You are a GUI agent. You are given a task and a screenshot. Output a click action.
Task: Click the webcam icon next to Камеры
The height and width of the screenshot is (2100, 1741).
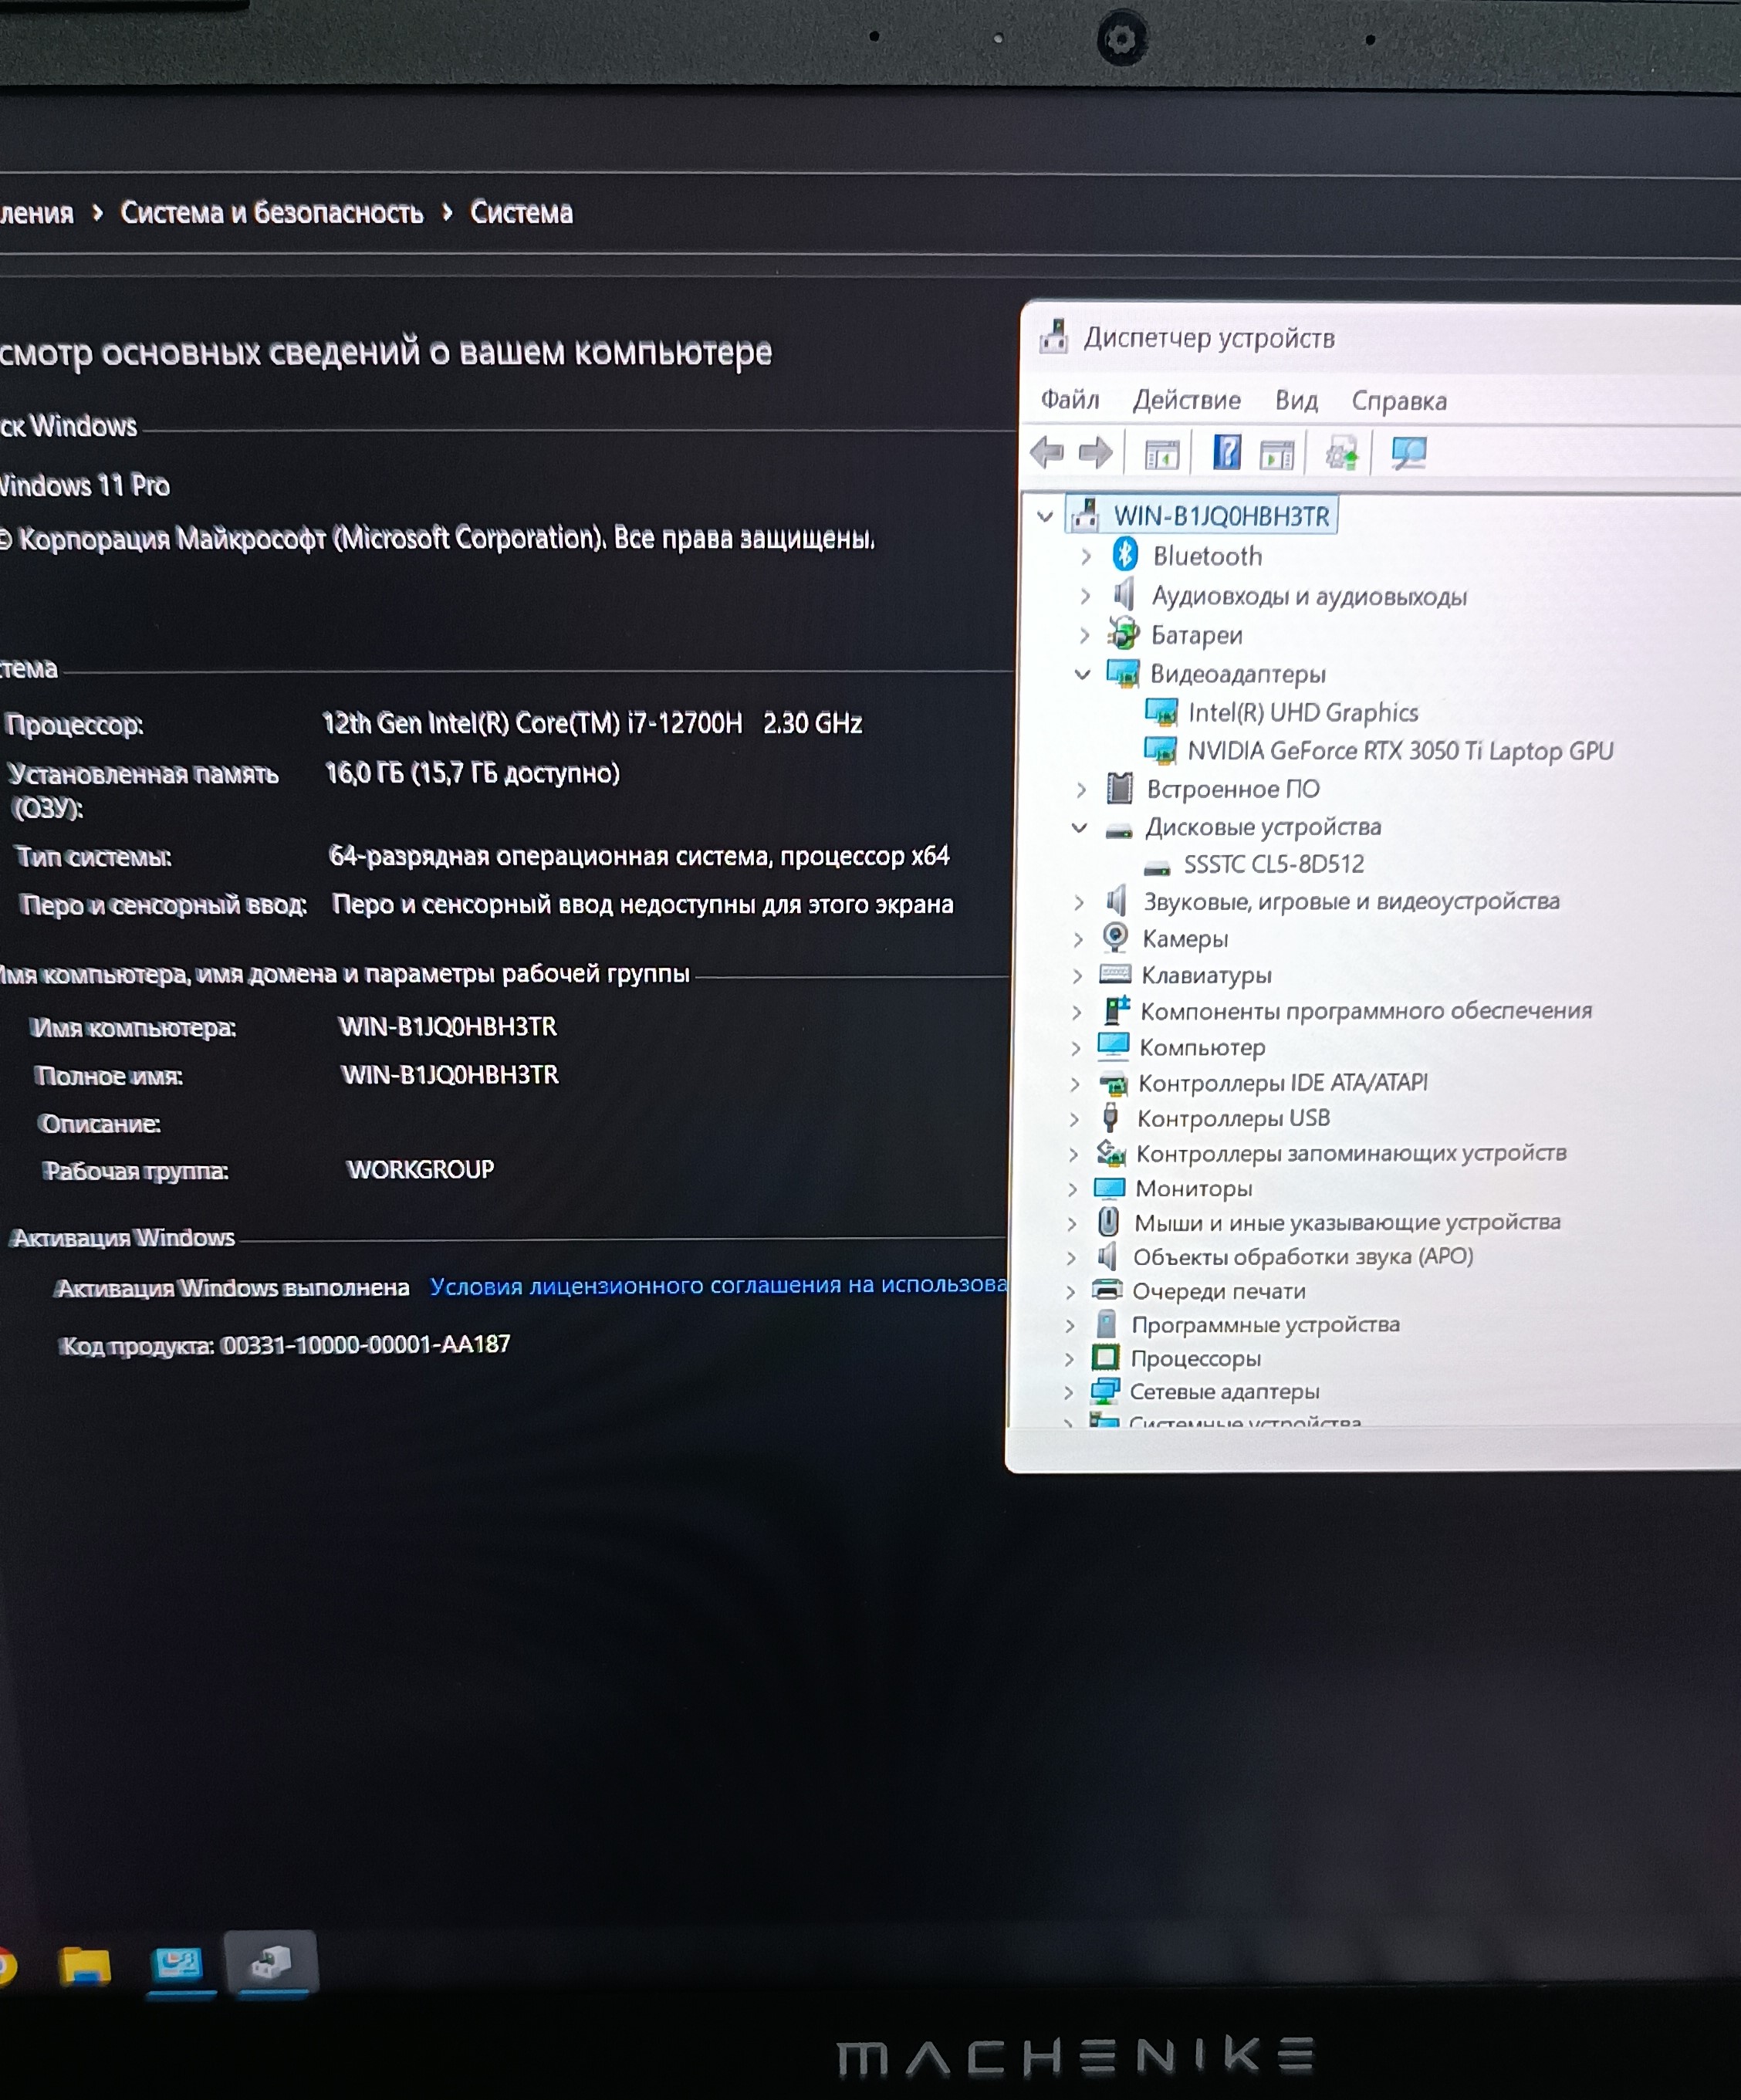tap(1115, 938)
